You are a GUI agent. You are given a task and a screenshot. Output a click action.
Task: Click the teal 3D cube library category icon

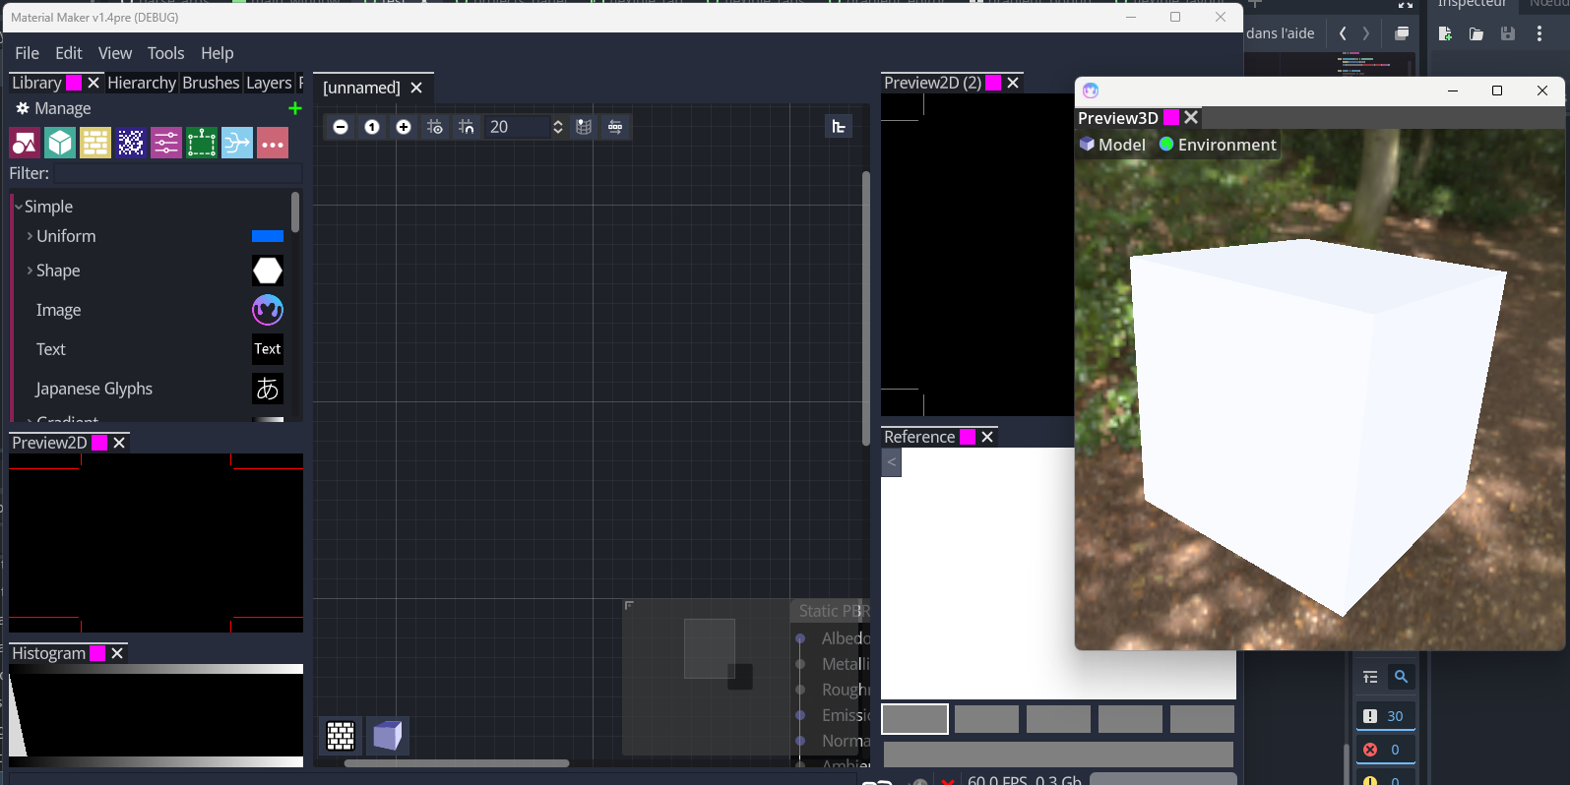tap(60, 144)
